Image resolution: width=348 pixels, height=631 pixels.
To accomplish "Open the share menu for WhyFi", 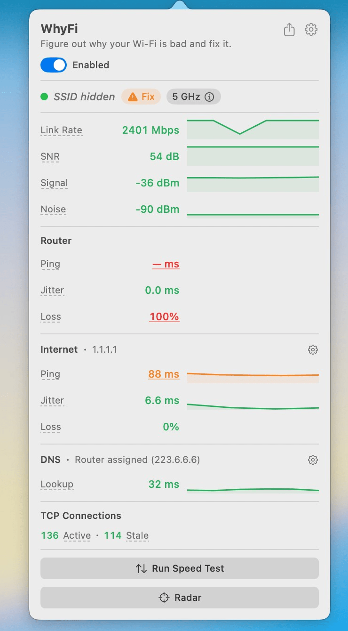I will coord(289,29).
